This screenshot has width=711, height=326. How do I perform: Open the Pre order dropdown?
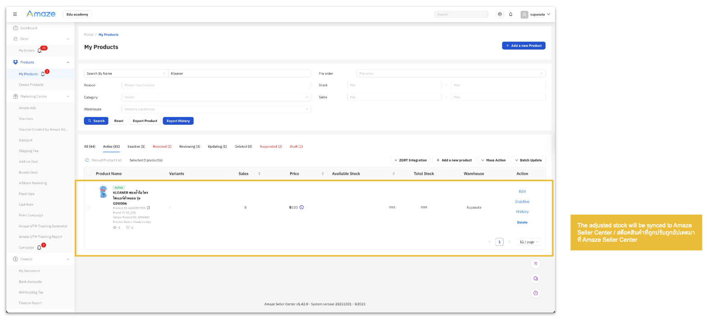click(x=451, y=73)
